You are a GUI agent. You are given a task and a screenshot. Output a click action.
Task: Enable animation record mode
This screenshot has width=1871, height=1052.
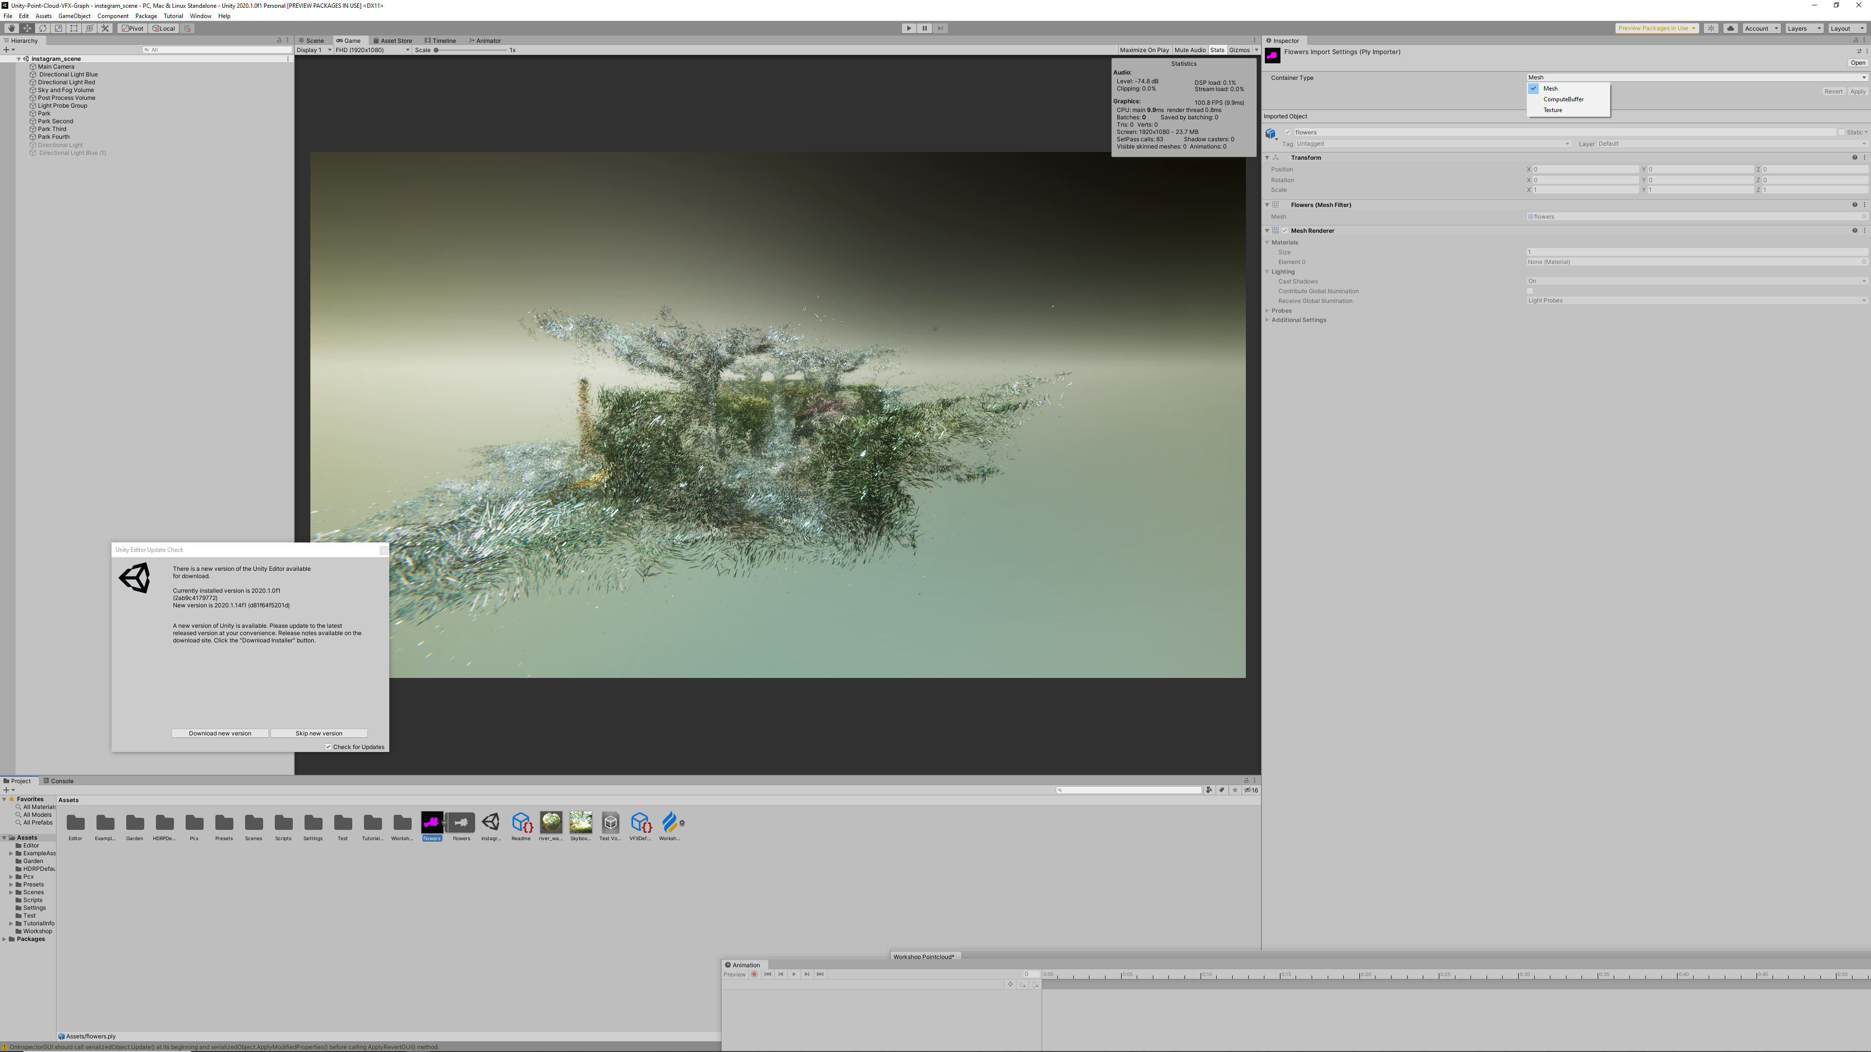click(x=754, y=974)
